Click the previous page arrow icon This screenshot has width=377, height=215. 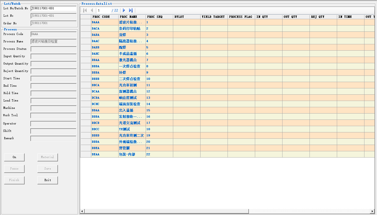click(92, 10)
